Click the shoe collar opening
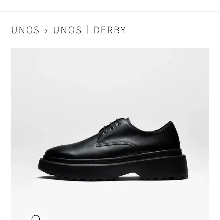The height and width of the screenshot is (220, 220). [149, 127]
